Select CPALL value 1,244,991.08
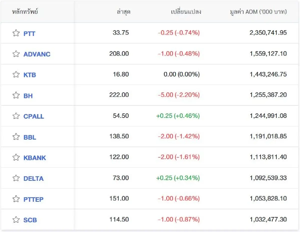Screen dimensions: 300x232 pyautogui.click(x=268, y=116)
